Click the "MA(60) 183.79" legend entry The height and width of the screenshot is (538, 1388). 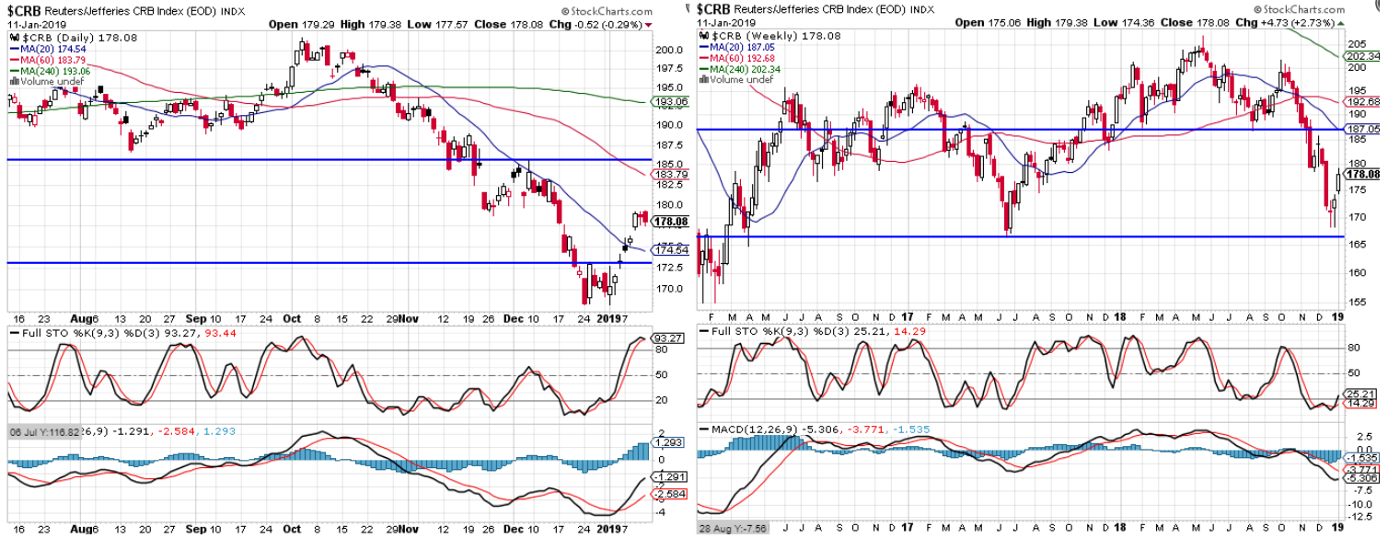(x=49, y=59)
